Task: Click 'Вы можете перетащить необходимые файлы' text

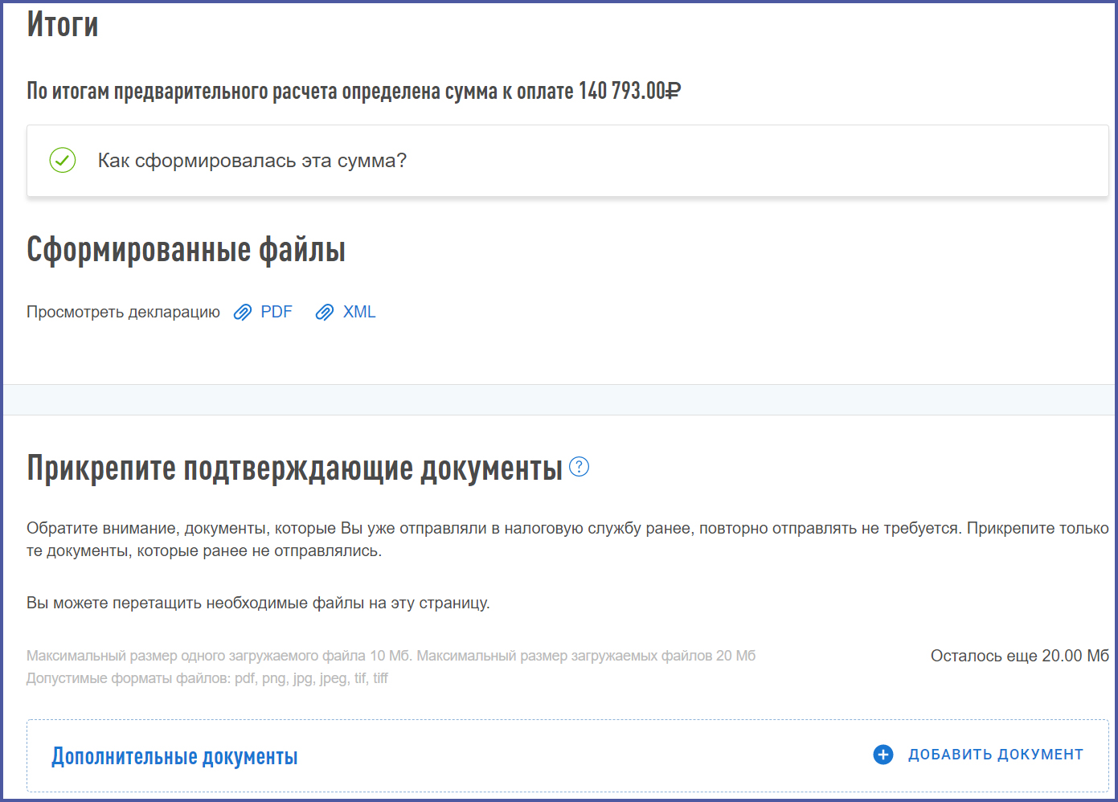Action: pos(258,603)
